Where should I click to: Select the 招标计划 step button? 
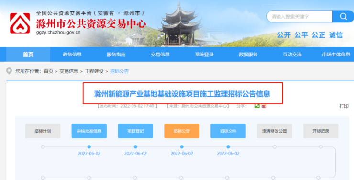click(43, 131)
